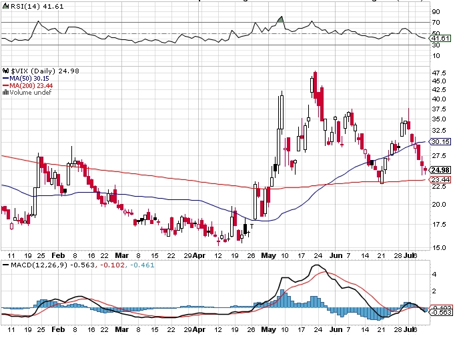Click the May label on the bottom date axis
Screen dimensions: 455x338
(x=268, y=255)
